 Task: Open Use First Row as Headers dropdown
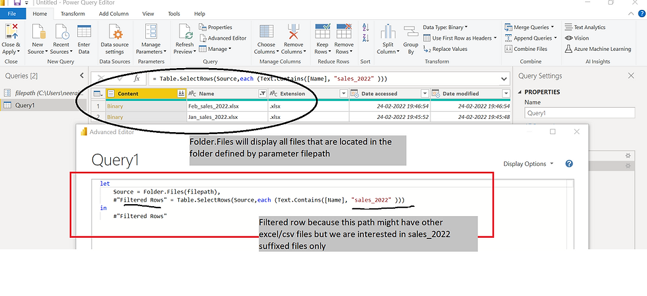point(460,38)
